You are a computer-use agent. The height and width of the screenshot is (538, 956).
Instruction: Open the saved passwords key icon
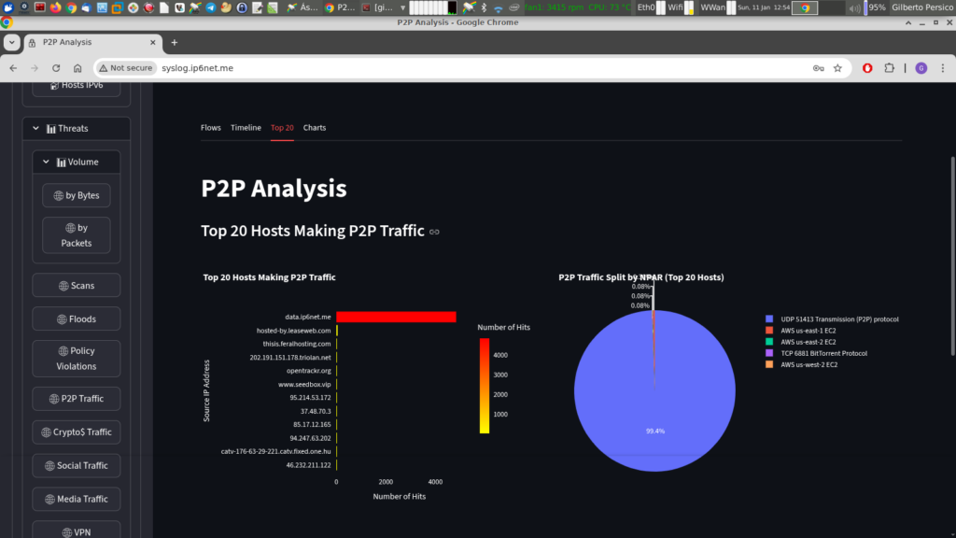coord(818,68)
